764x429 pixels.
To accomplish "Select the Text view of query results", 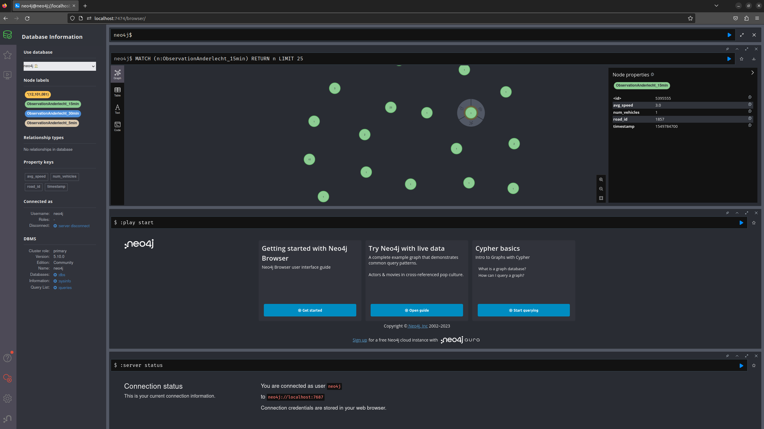I will pyautogui.click(x=117, y=109).
